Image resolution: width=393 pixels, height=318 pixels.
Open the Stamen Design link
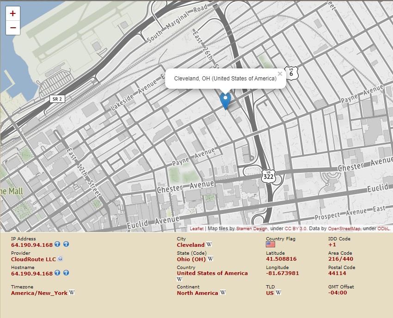(x=252, y=229)
